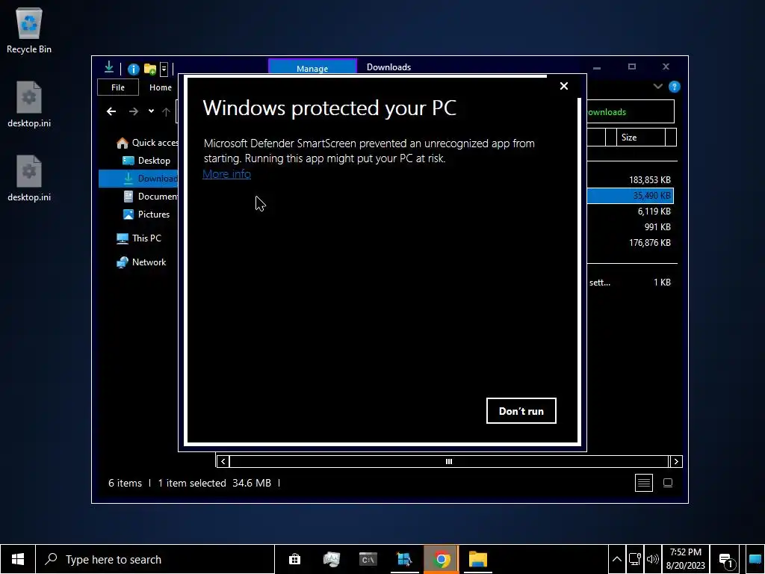Select the file row sized 6,119 KB
This screenshot has width=765, height=574.
pyautogui.click(x=629, y=212)
